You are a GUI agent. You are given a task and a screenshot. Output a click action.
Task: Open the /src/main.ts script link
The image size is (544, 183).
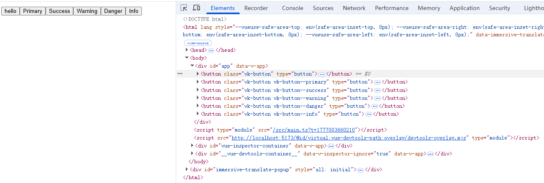314,130
